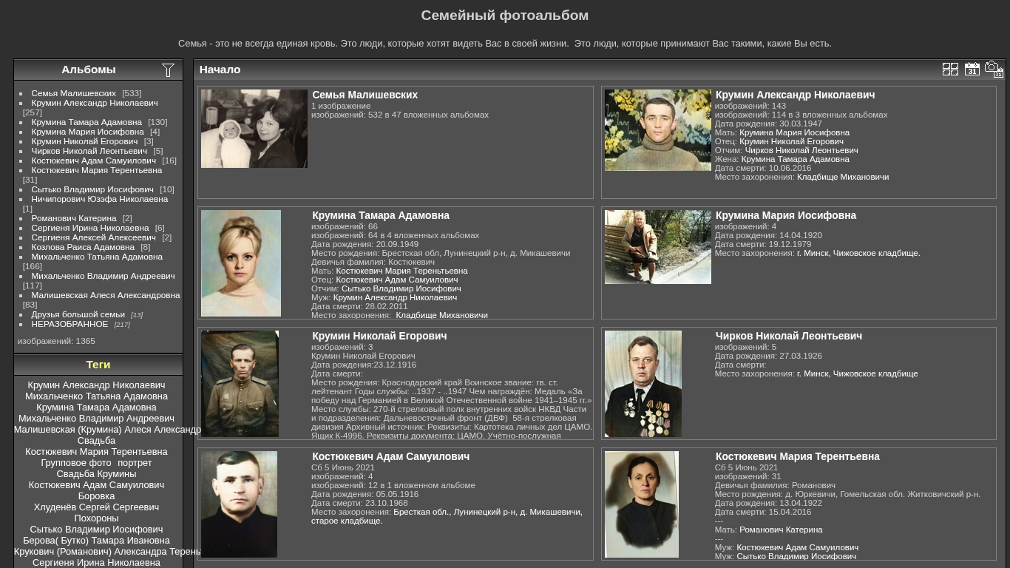The image size is (1010, 568).
Task: Click the изображений: 1365 total count
Action: [56, 342]
